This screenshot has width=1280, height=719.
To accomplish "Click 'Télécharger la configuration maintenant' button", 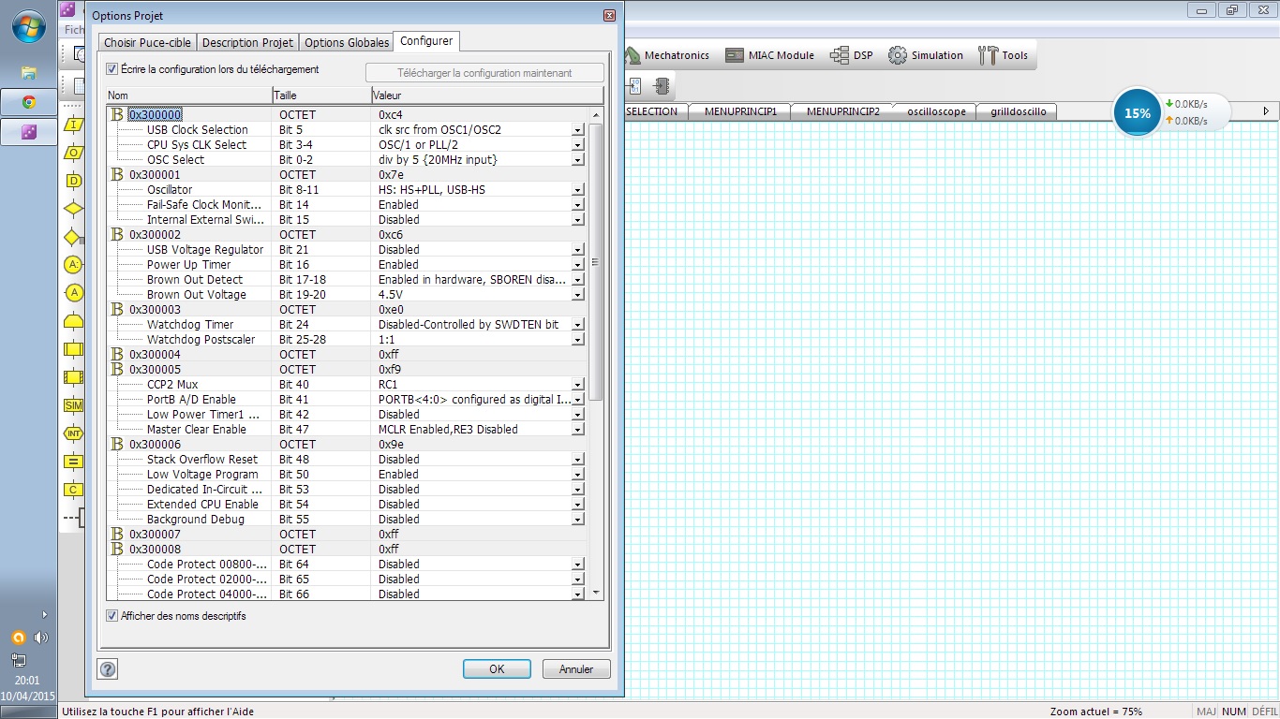I will pos(484,73).
